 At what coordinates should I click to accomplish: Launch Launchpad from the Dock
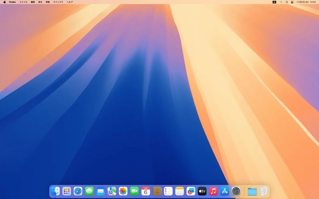point(67,191)
